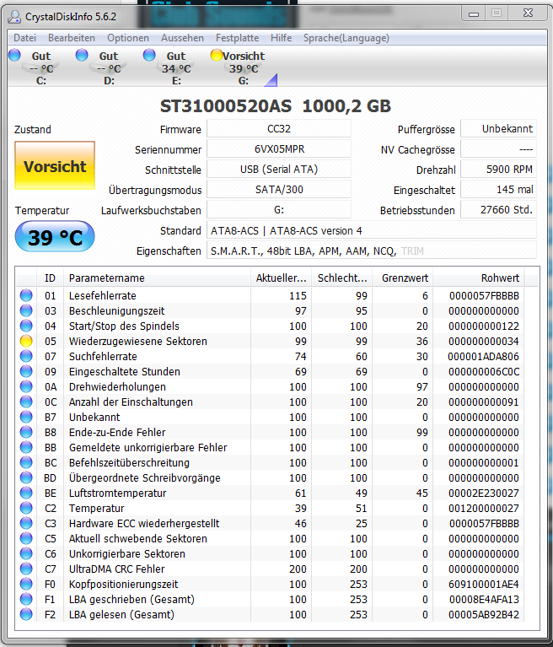This screenshot has height=647, width=553.
Task: Click the blue icon for Aktuell schwebende Sektoren
Action: point(26,538)
